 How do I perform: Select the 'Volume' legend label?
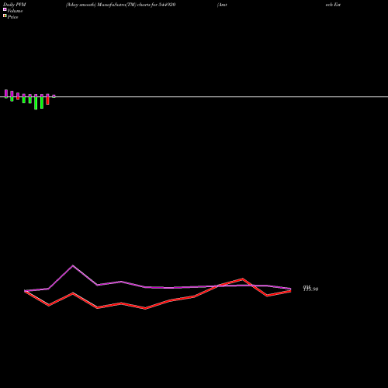[15, 11]
